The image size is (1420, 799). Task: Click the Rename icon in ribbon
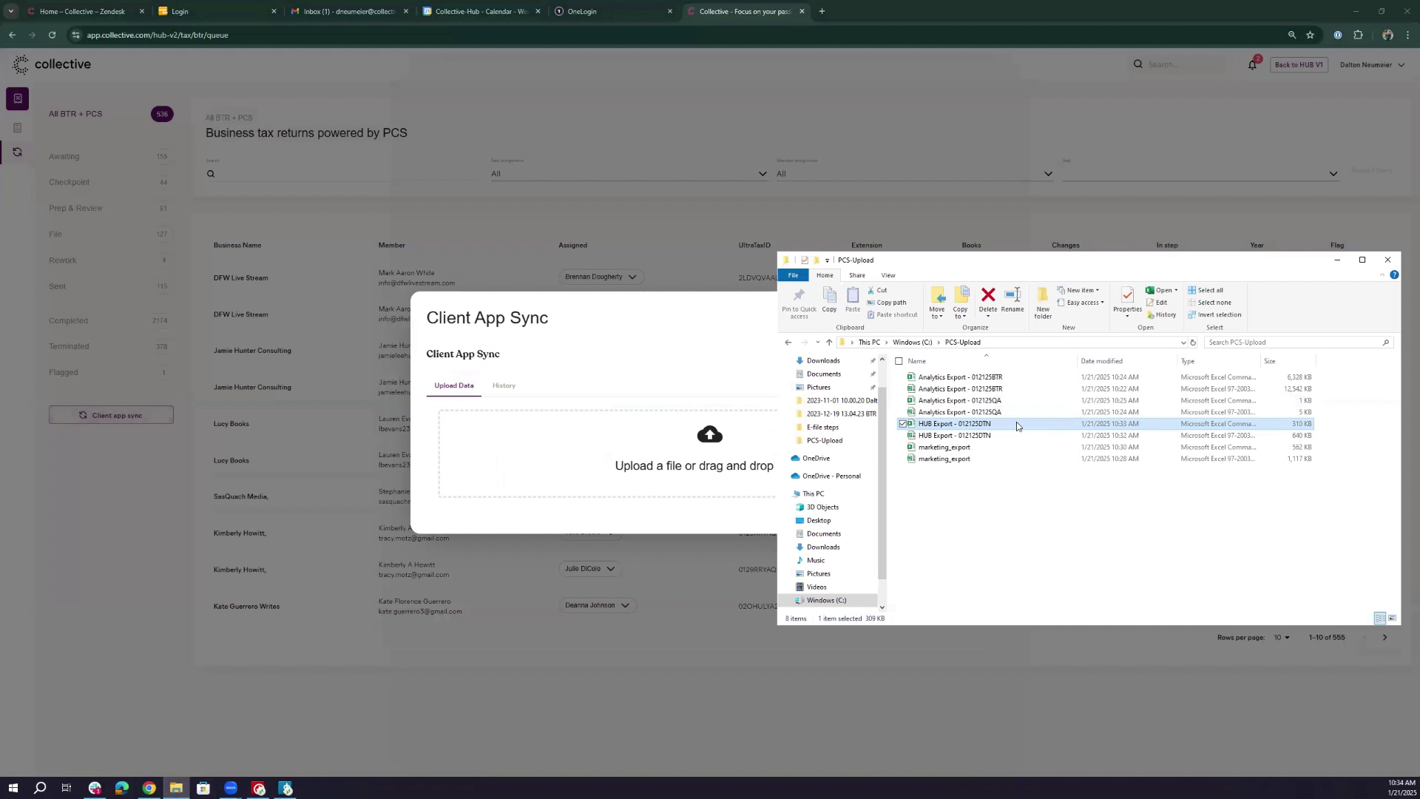coord(1012,296)
